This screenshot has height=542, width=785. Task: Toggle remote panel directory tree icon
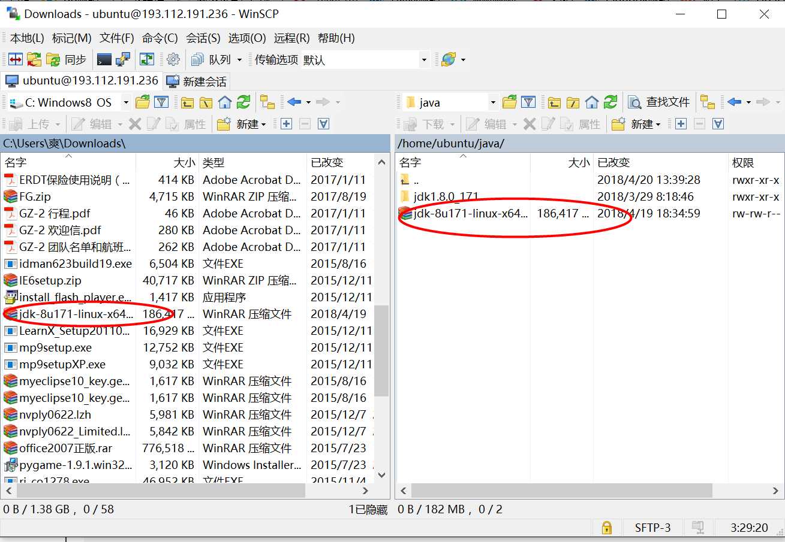click(708, 102)
